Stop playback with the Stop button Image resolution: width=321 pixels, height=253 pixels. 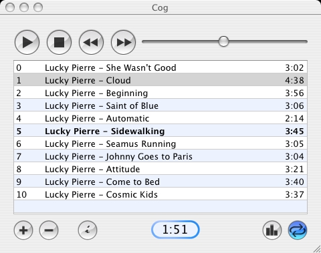pyautogui.click(x=59, y=42)
